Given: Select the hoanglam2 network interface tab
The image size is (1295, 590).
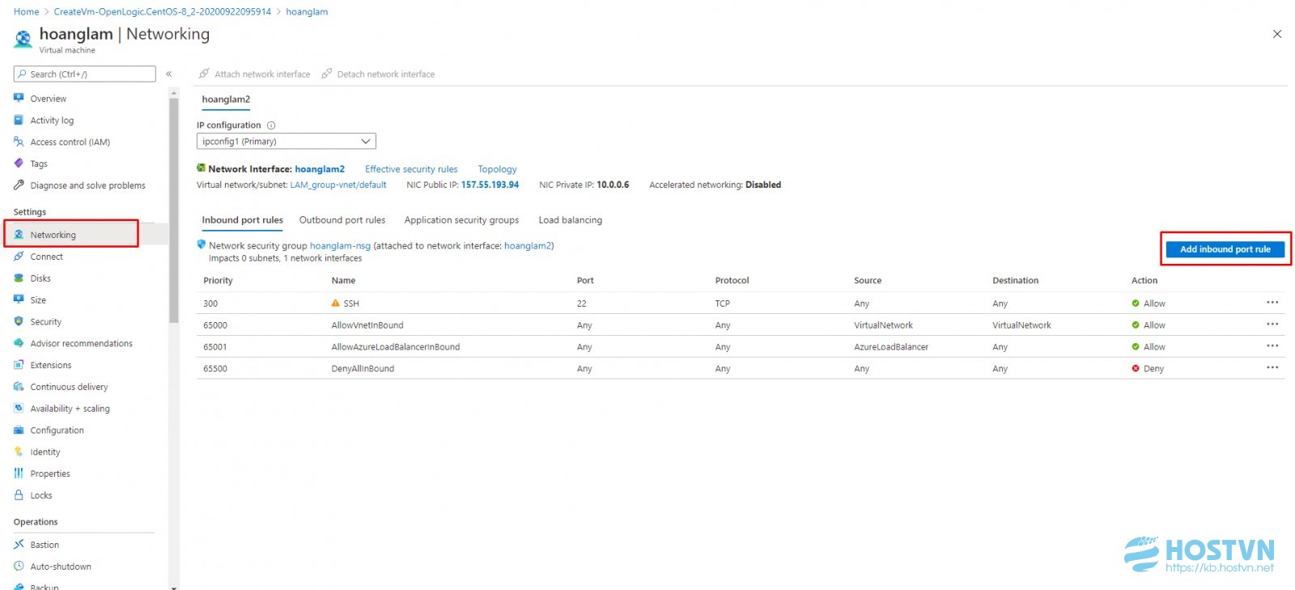Looking at the screenshot, I should pyautogui.click(x=226, y=100).
